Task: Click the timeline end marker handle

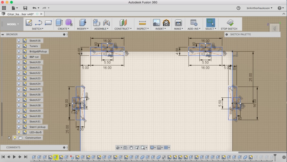Action: tap(275, 157)
